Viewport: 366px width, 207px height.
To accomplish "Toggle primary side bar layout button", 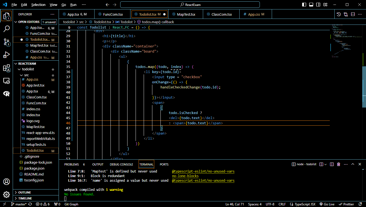I will click(x=304, y=5).
